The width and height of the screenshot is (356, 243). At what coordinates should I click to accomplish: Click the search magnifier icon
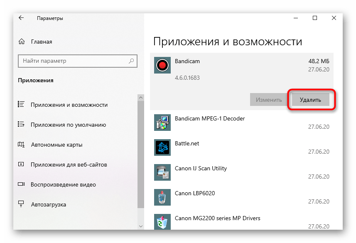click(131, 61)
